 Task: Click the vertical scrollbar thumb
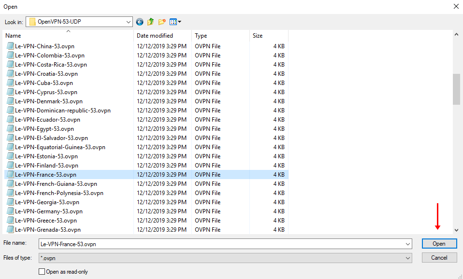[457, 89]
